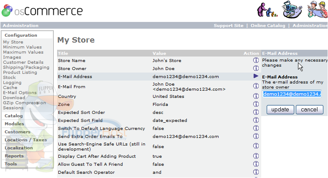
Task: Open Sessions in the sidebar
Action: point(13,108)
